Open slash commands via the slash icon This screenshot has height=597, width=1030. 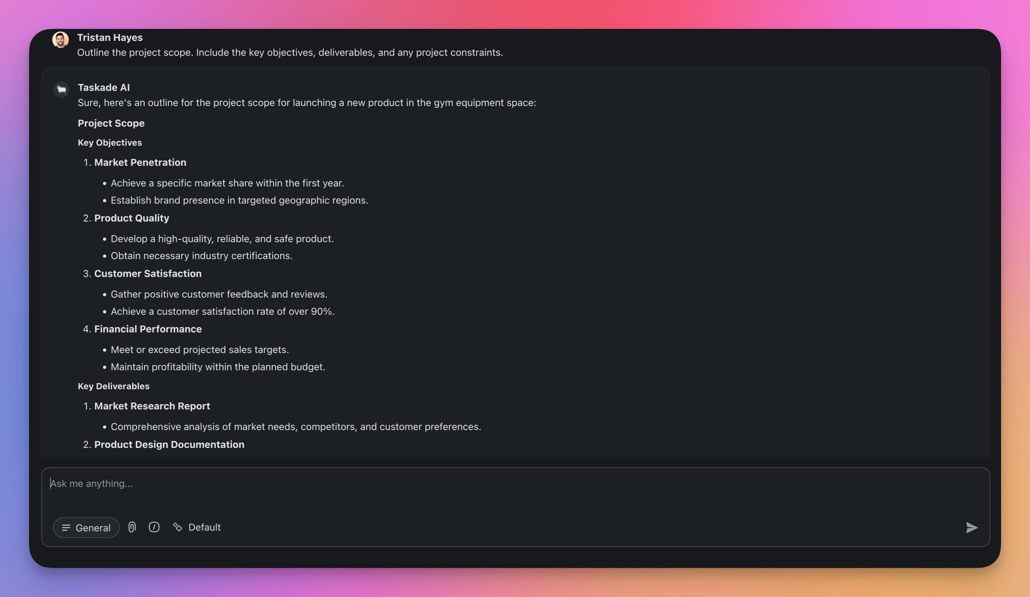[154, 527]
